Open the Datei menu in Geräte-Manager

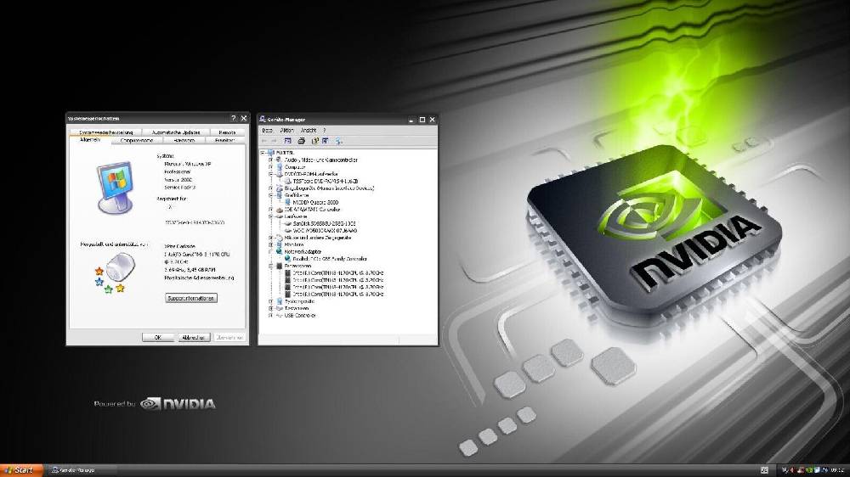[267, 131]
